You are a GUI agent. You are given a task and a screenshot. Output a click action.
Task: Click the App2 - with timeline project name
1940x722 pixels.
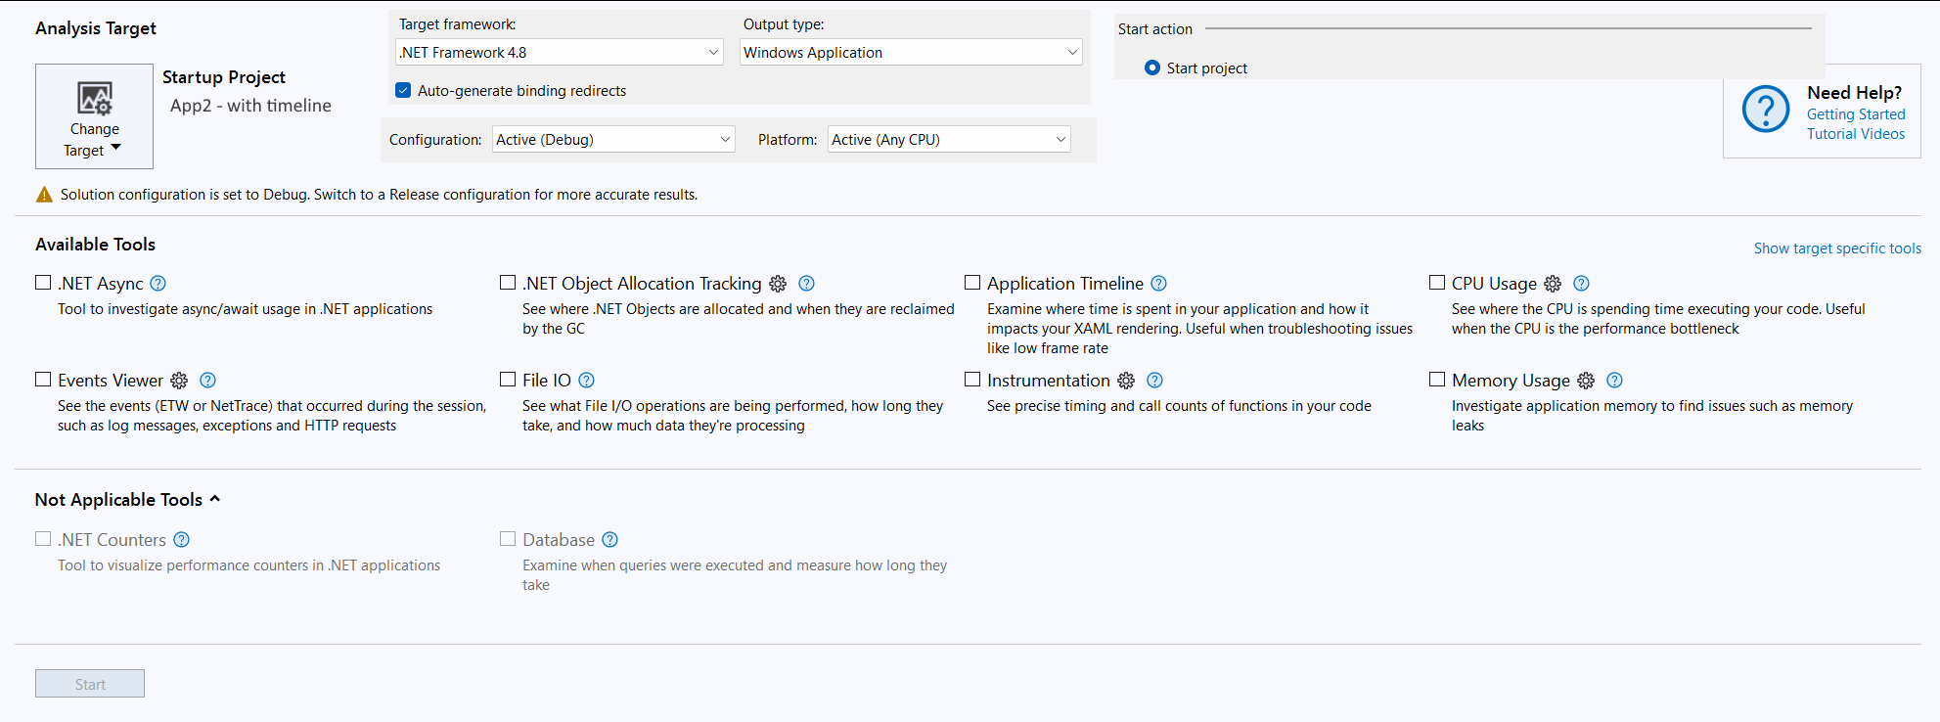[250, 106]
